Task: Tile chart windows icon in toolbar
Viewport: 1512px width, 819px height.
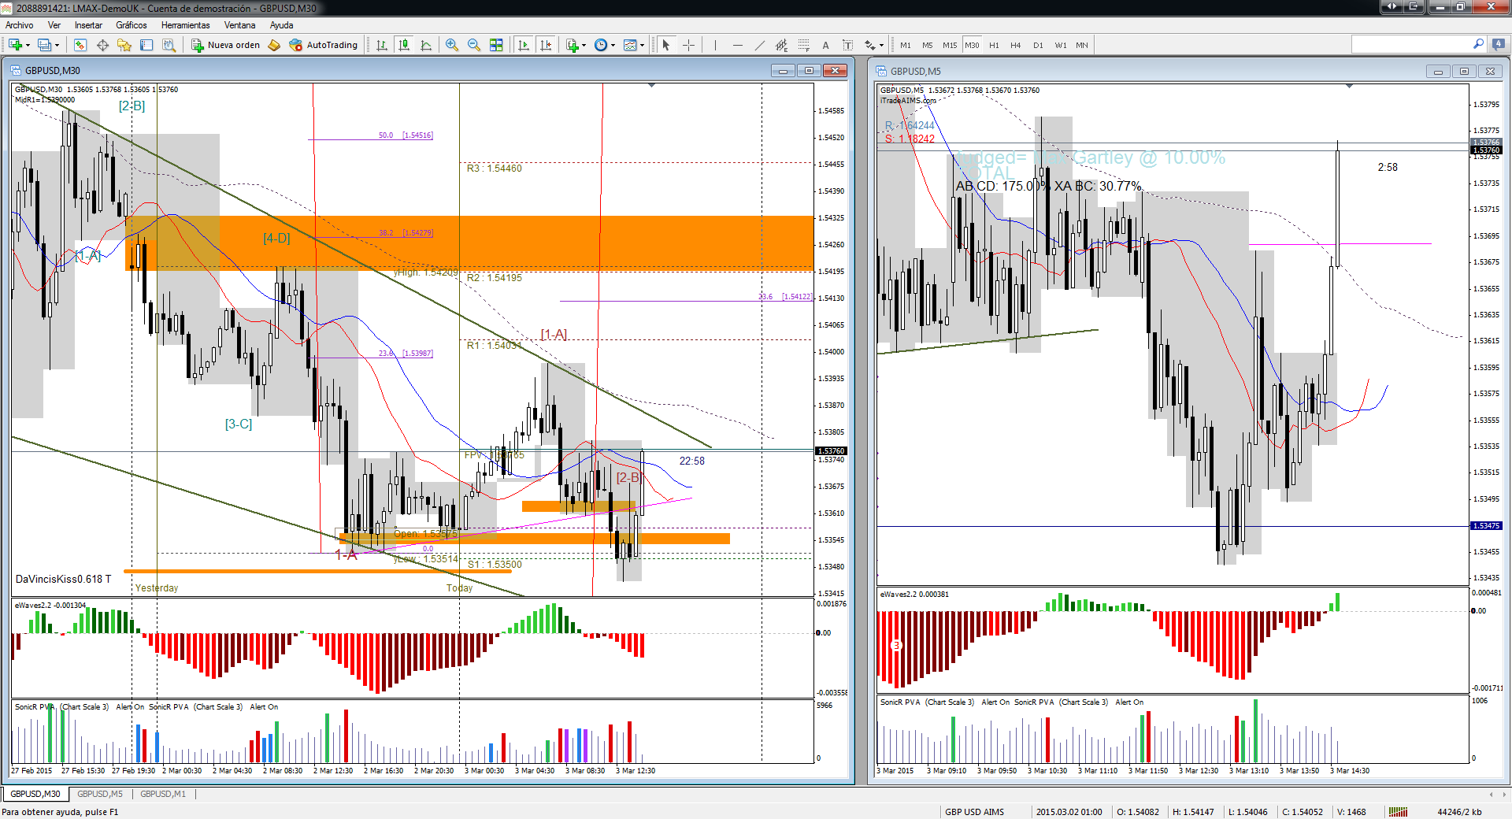Action: click(x=496, y=45)
